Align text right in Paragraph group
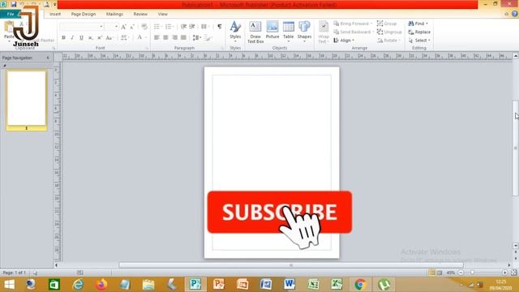Image resolution: width=519 pixels, height=292 pixels. 174,38
